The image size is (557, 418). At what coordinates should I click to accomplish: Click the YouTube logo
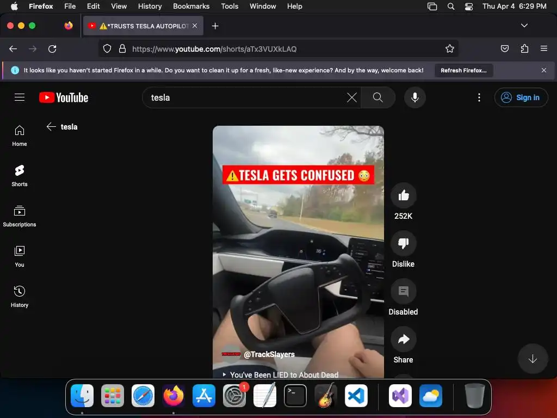pyautogui.click(x=64, y=97)
